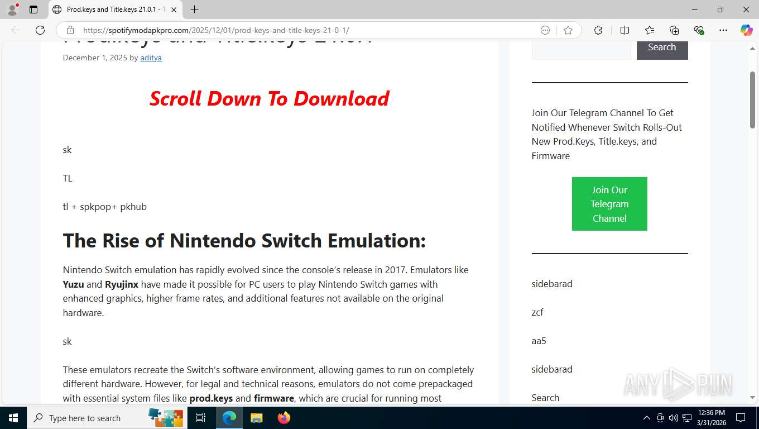Close the Prod.keys and Title.keys tab
Image resolution: width=759 pixels, height=429 pixels.
tap(174, 9)
